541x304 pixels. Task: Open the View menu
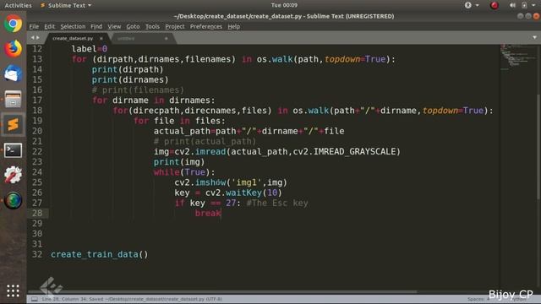pyautogui.click(x=114, y=26)
